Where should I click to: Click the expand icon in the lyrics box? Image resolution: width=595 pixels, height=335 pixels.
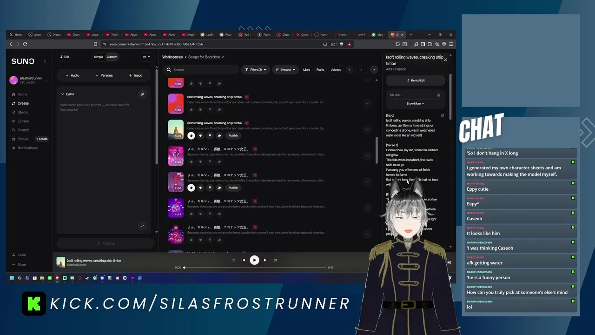click(x=143, y=226)
